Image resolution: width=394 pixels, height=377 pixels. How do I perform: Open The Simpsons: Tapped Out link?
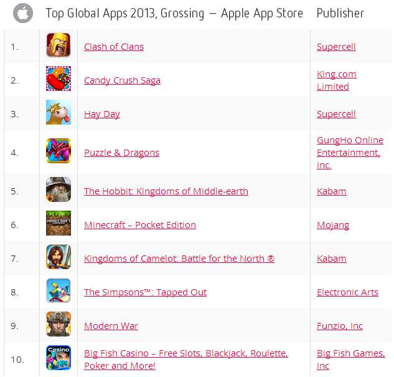pyautogui.click(x=145, y=292)
